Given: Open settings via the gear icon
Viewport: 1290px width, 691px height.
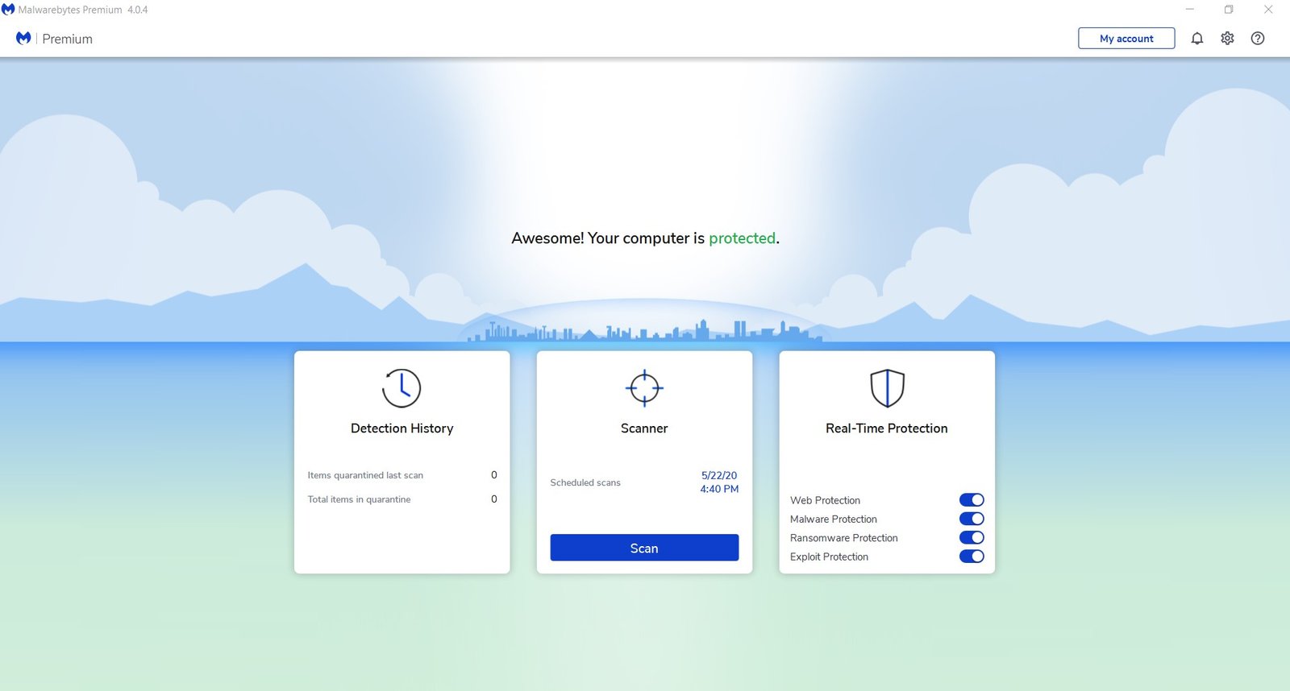Looking at the screenshot, I should coord(1227,39).
